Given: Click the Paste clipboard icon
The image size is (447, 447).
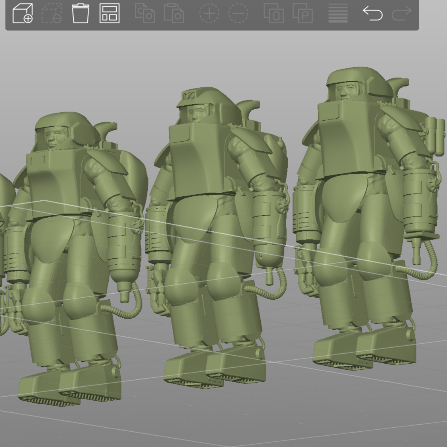Looking at the screenshot, I should (174, 13).
